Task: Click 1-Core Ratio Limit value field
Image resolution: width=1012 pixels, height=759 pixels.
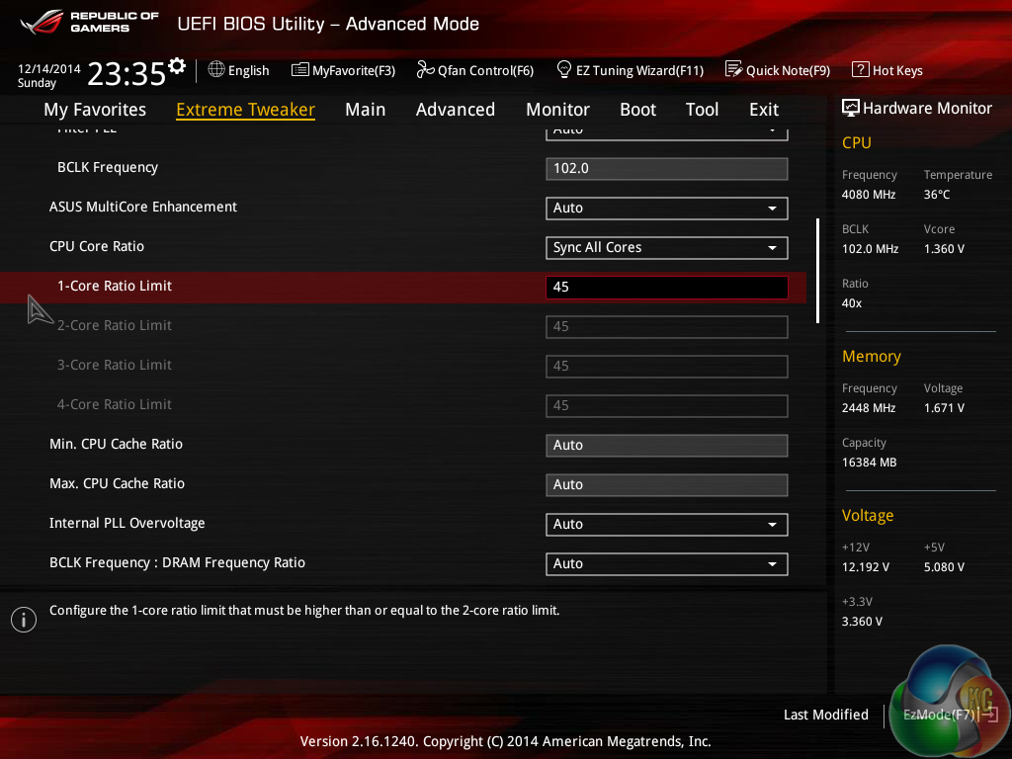Action: pos(667,288)
